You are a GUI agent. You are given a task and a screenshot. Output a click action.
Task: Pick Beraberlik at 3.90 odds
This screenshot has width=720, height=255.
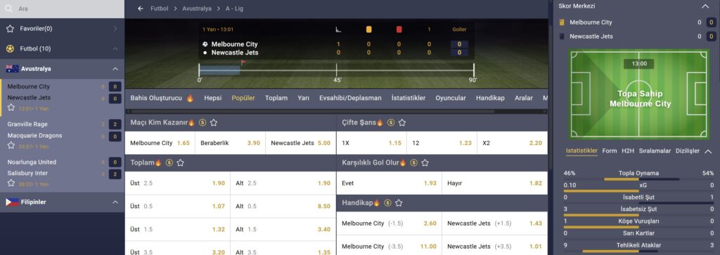pyautogui.click(x=230, y=143)
